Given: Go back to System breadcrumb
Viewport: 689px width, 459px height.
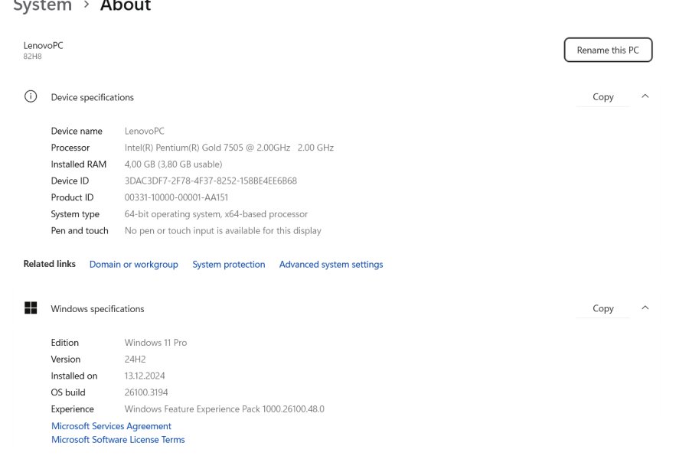Looking at the screenshot, I should pyautogui.click(x=42, y=5).
